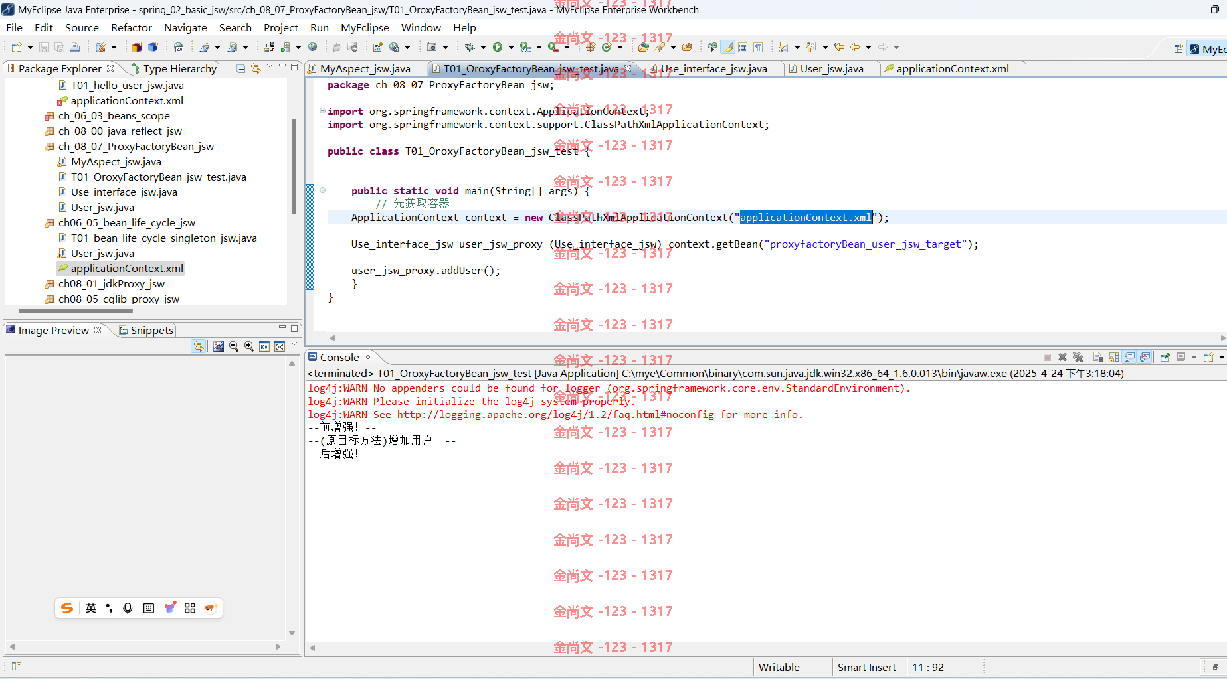The width and height of the screenshot is (1227, 679).
Task: Click Zoom In in Image Preview
Action: tap(249, 346)
